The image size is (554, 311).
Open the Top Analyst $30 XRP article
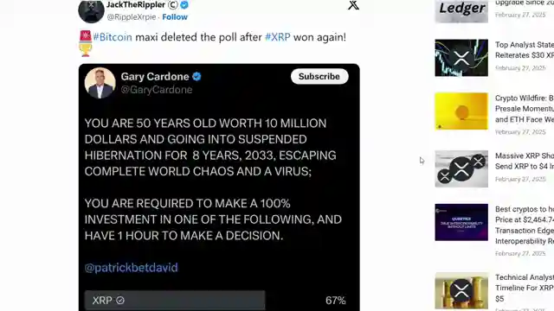pos(525,50)
